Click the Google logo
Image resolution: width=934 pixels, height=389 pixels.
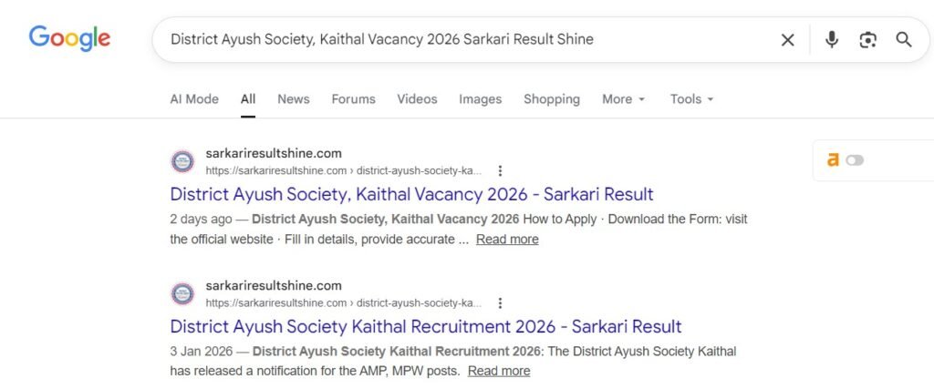pyautogui.click(x=69, y=38)
